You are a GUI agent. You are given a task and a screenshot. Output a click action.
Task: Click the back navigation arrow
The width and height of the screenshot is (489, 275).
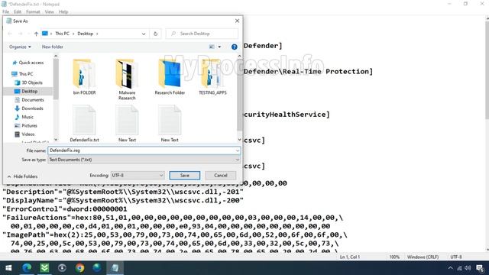tap(10, 34)
